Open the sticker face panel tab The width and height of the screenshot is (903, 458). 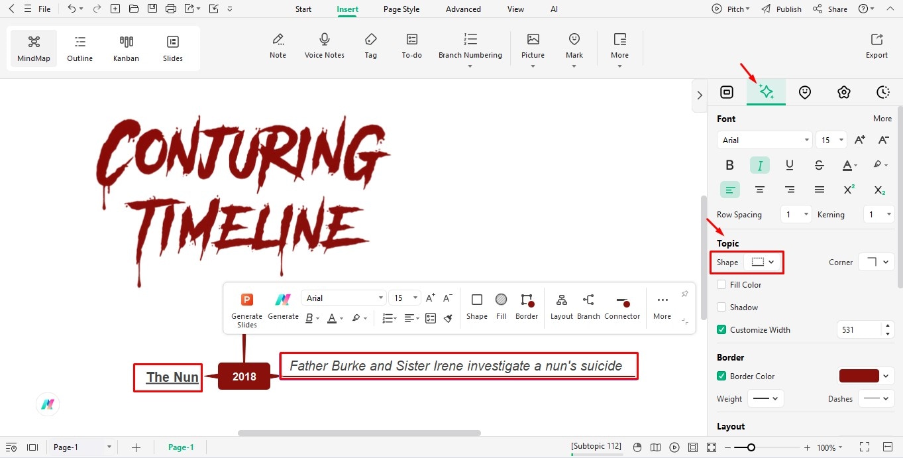click(805, 92)
